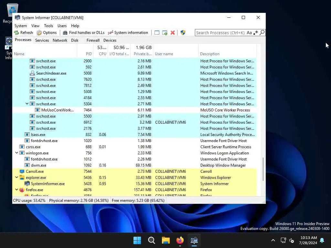The height and width of the screenshot is (248, 331).
Task: Click the find window toolbar icon
Action: (x=157, y=33)
